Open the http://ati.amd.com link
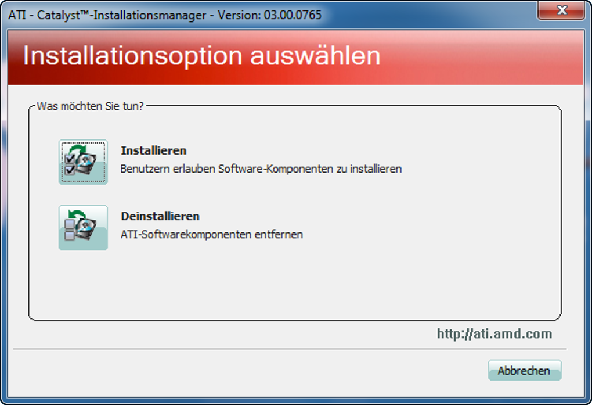 click(494, 334)
